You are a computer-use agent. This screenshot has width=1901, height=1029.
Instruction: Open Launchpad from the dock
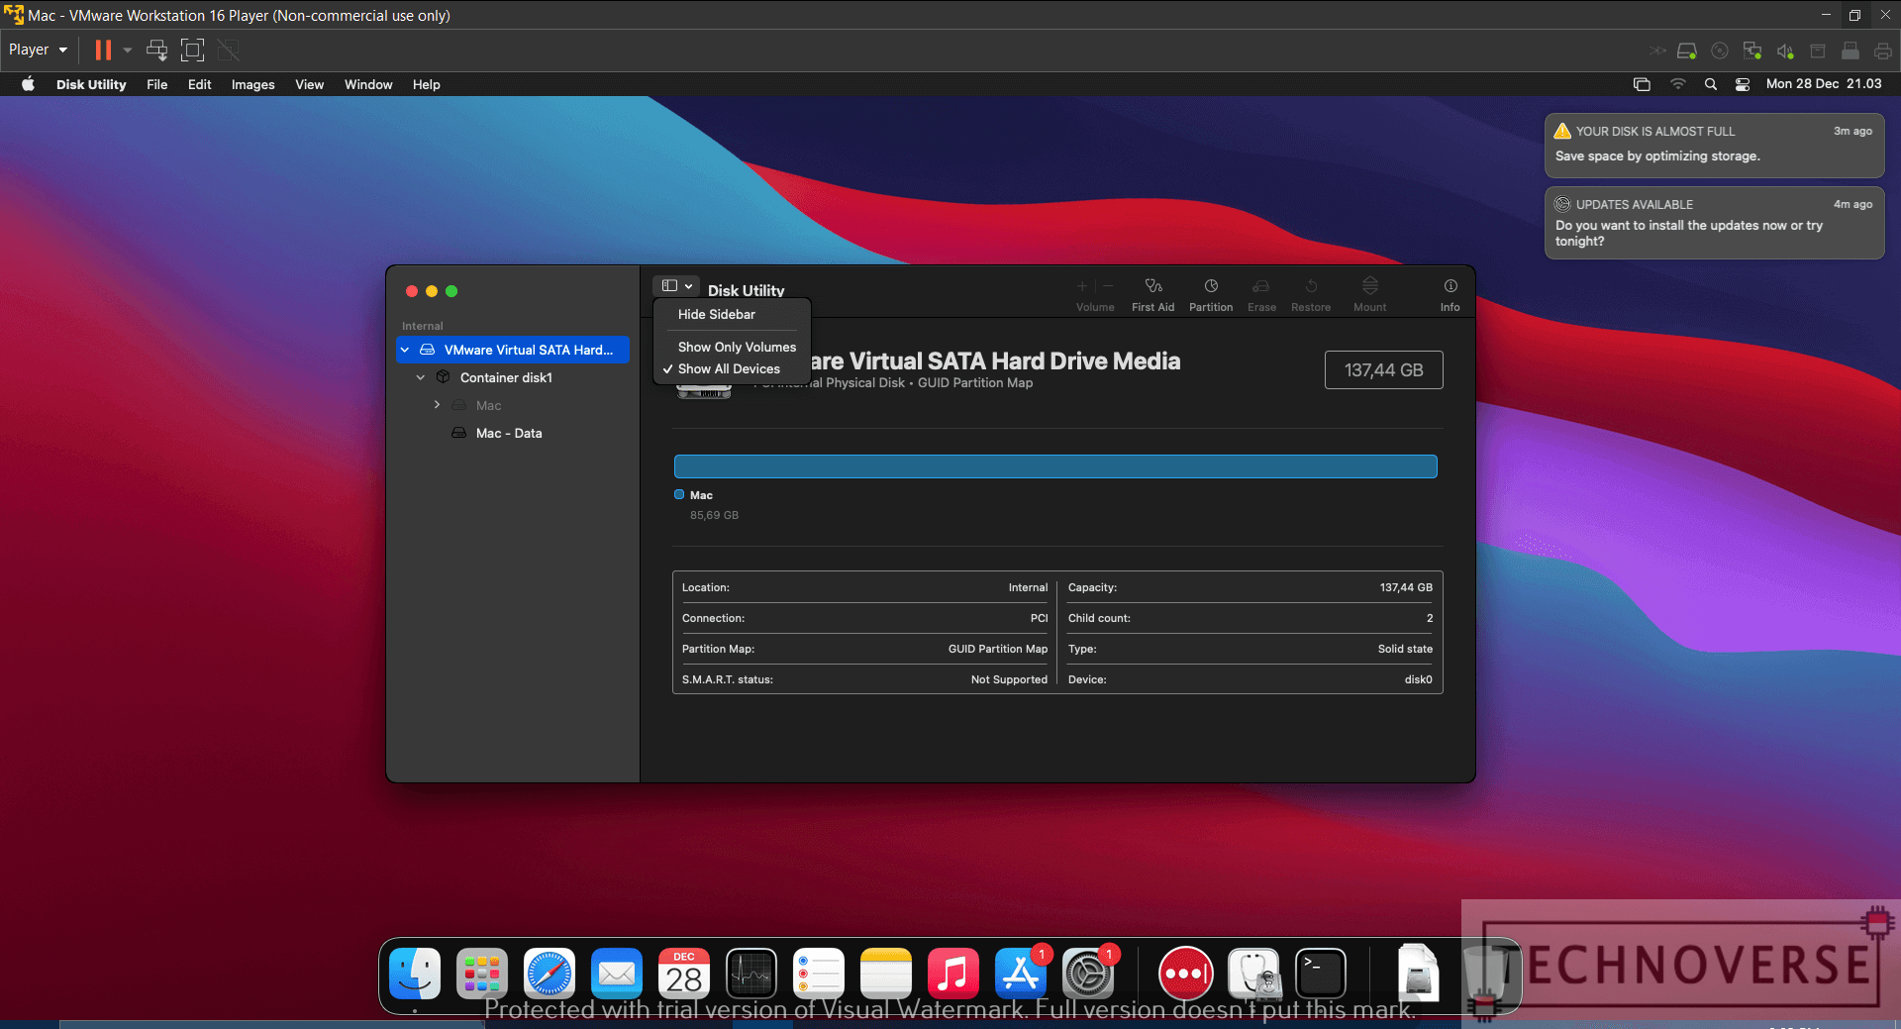[482, 974]
